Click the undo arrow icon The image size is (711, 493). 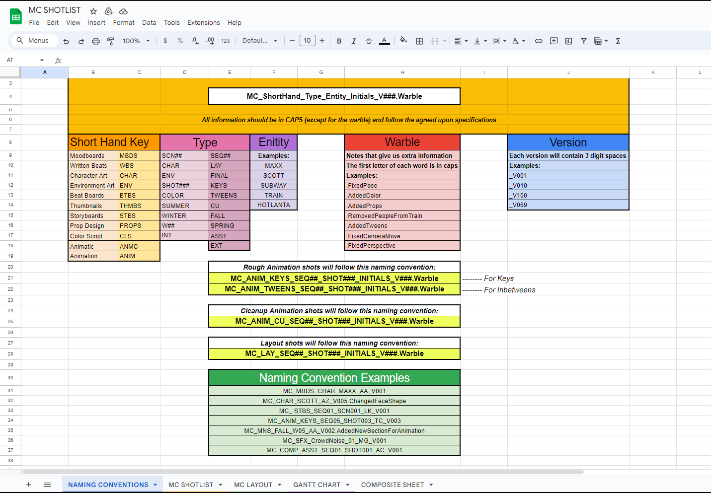pos(66,41)
